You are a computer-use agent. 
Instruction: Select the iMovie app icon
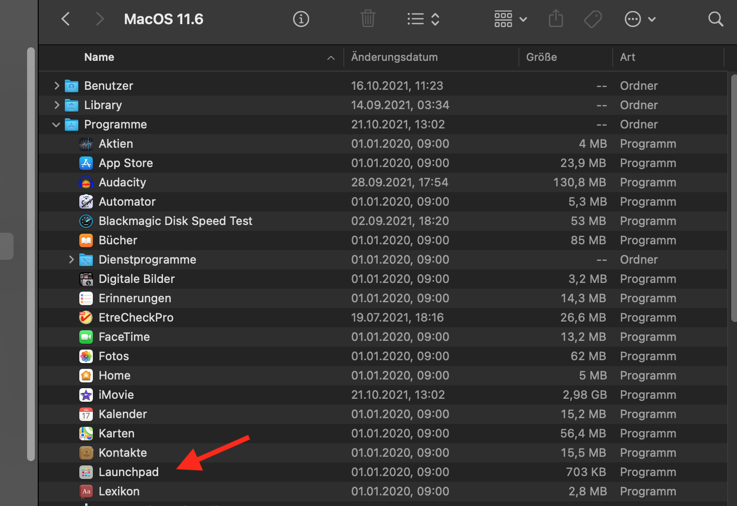point(86,395)
